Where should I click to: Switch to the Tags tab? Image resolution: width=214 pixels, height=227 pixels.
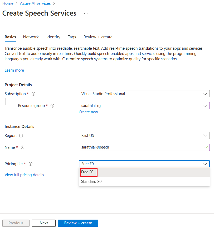pyautogui.click(x=72, y=37)
